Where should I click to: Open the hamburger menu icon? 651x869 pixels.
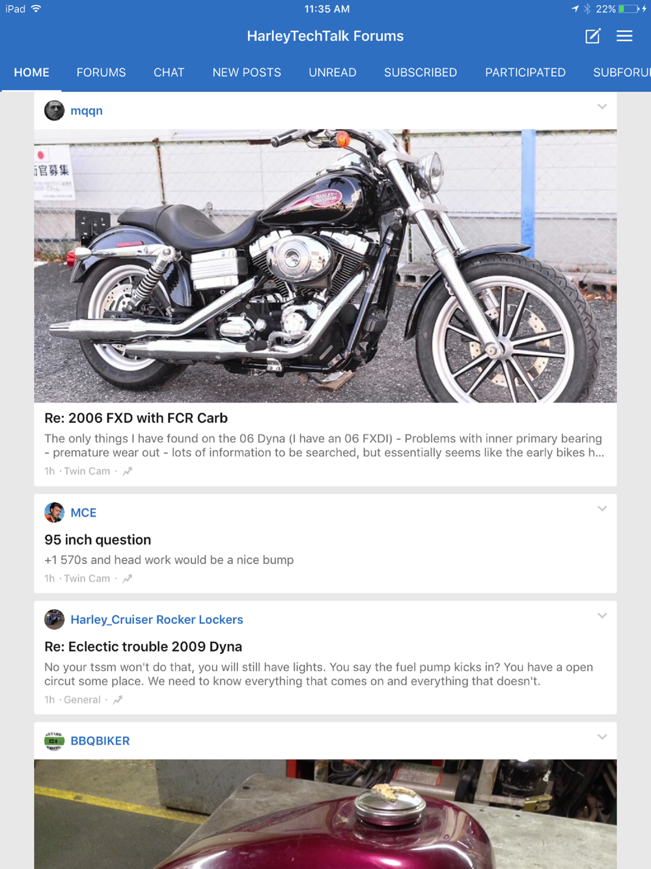[x=624, y=36]
